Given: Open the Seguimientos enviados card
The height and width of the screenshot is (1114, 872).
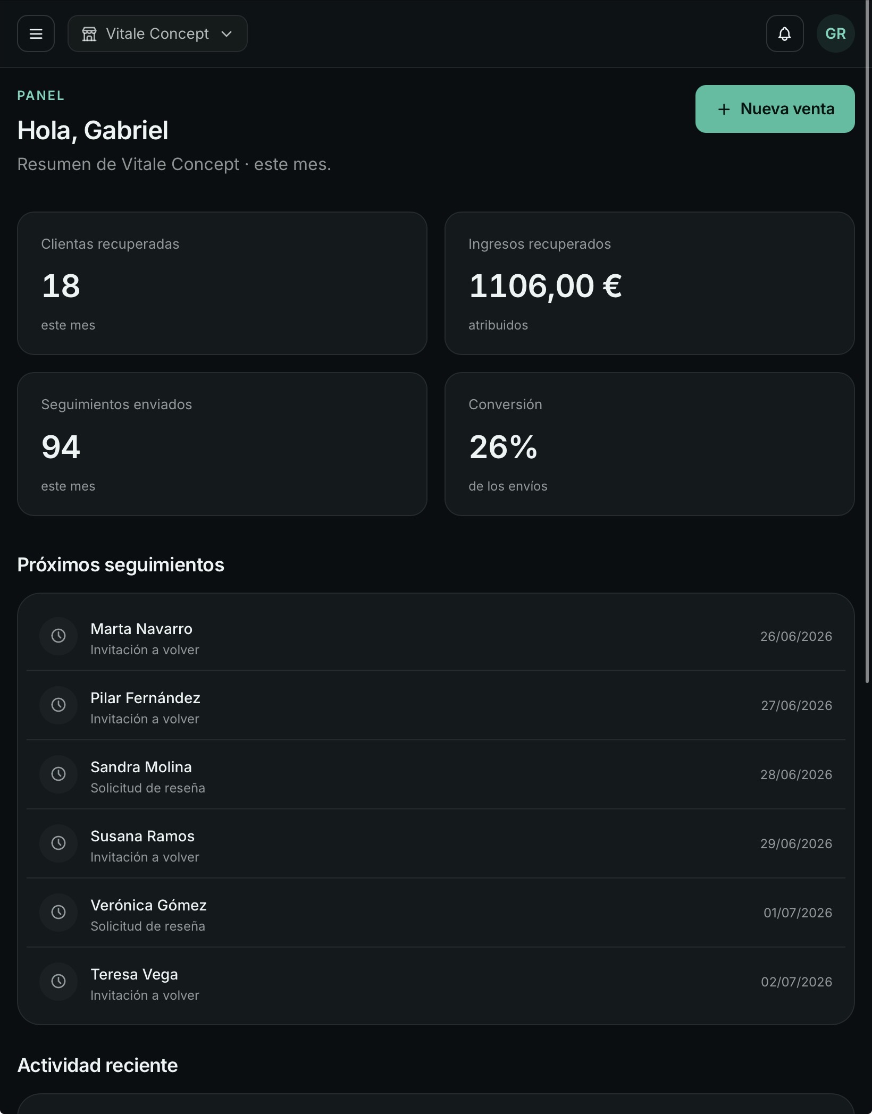Looking at the screenshot, I should [x=222, y=444].
